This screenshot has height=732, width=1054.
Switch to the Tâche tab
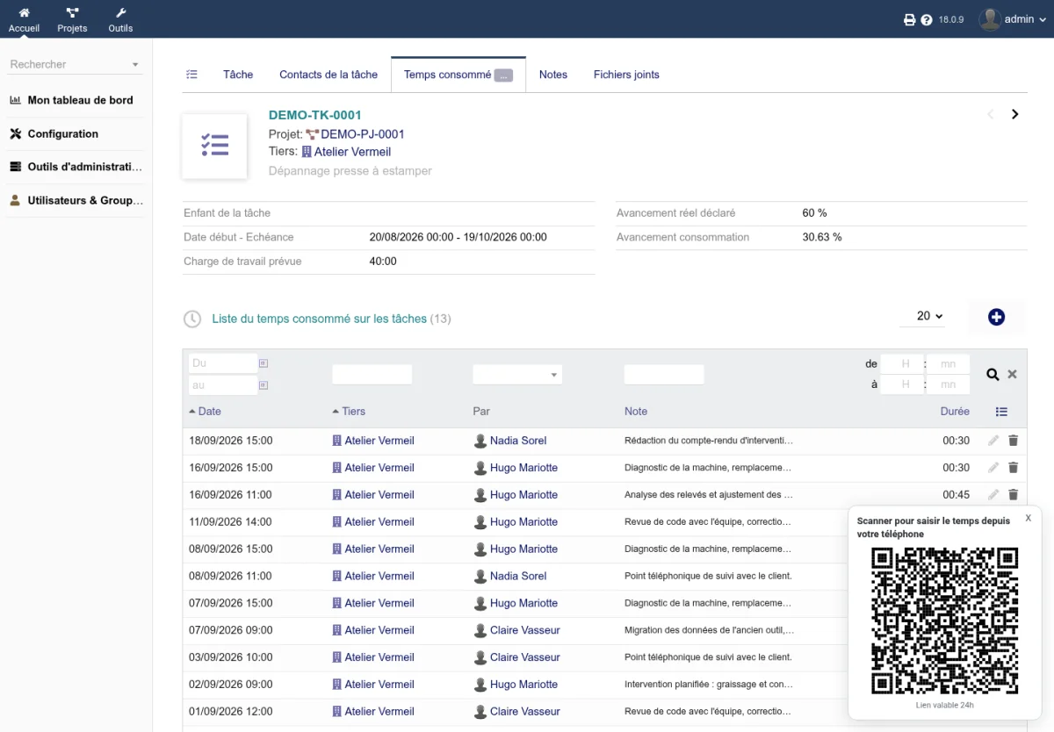pos(238,75)
